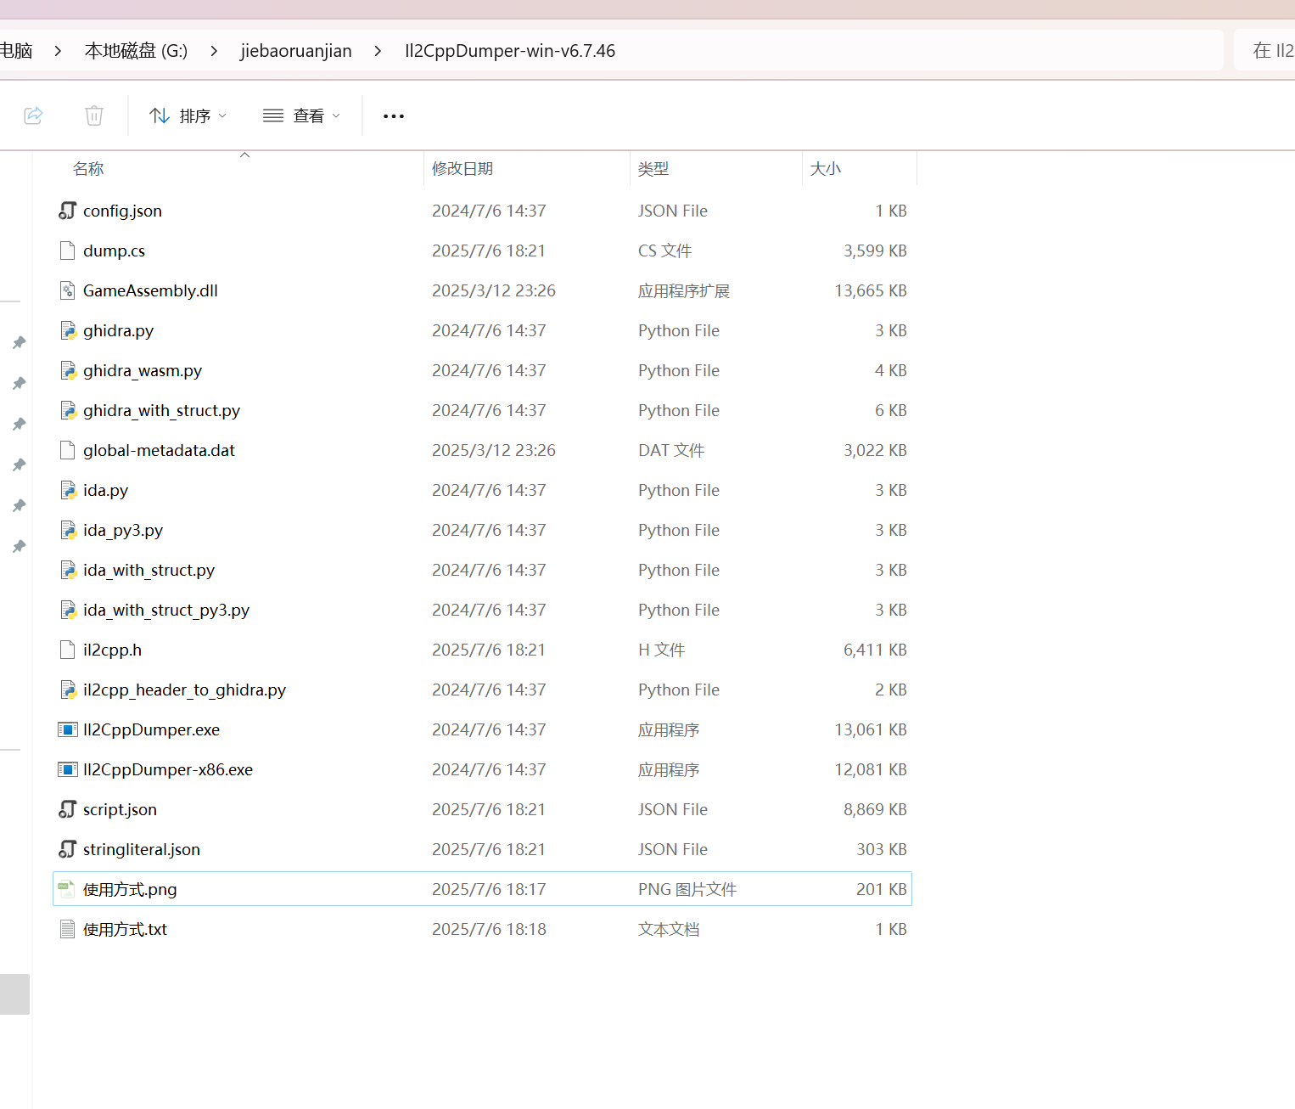Image resolution: width=1295 pixels, height=1109 pixels.
Task: Click 使用方式.txt text file icon
Action: coord(68,929)
